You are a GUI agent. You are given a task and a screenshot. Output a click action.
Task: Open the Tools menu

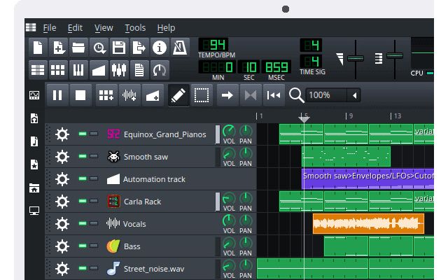(135, 28)
